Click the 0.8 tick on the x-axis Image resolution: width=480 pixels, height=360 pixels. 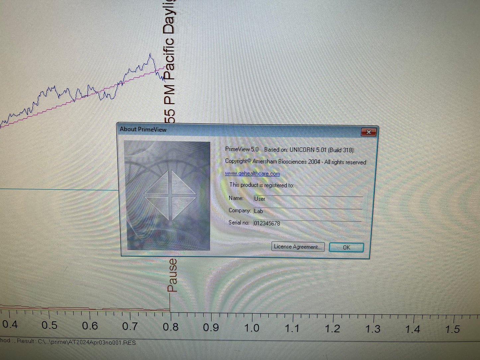170,327
